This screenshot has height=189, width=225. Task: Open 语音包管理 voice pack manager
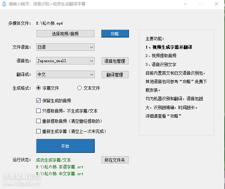pyautogui.click(x=115, y=61)
